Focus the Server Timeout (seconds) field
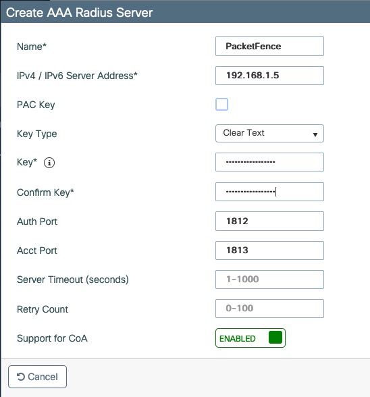 tap(269, 280)
